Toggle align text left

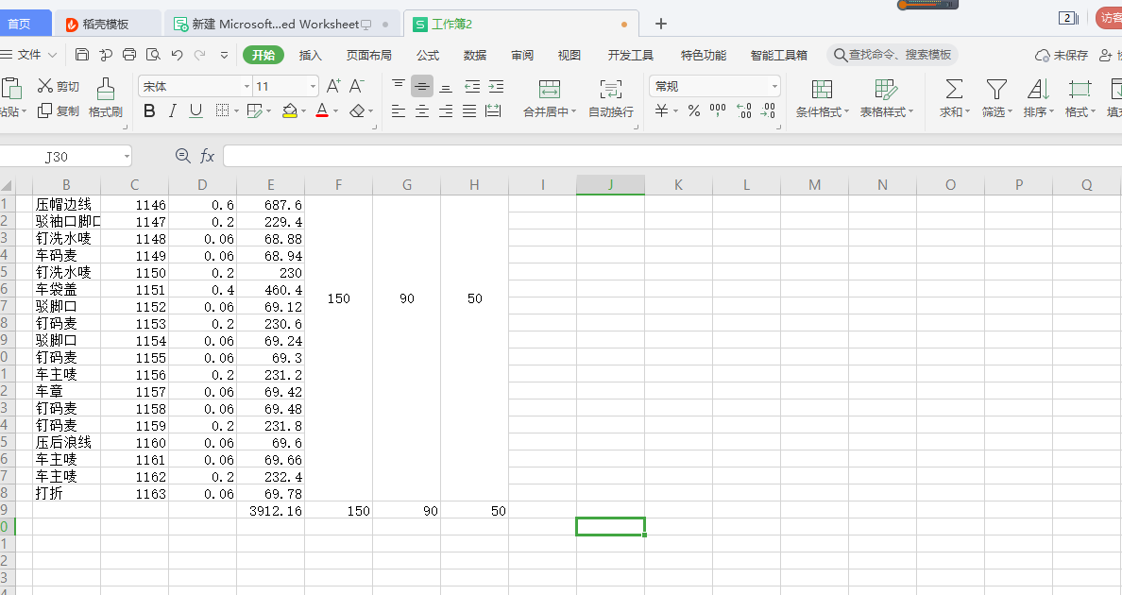click(399, 110)
